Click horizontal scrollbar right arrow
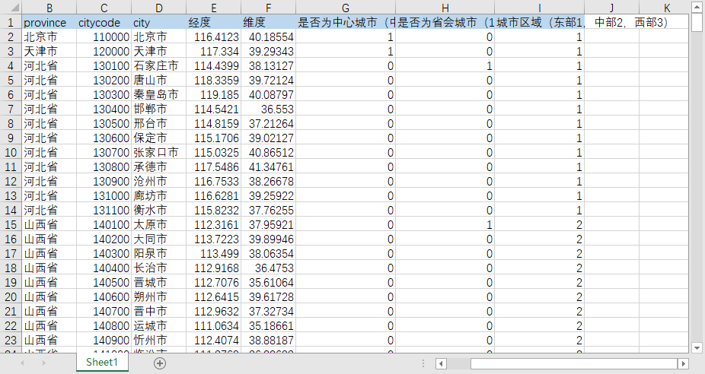Image resolution: width=705 pixels, height=374 pixels. (x=683, y=363)
